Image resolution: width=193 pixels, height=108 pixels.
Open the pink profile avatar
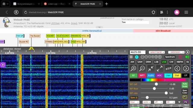[x=177, y=12]
